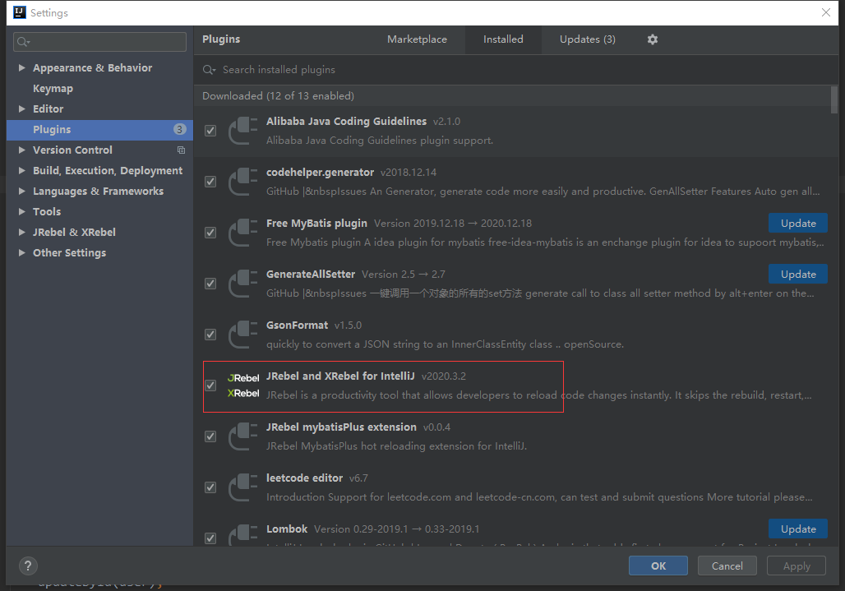Click the Plugins update count badge

[x=179, y=129]
